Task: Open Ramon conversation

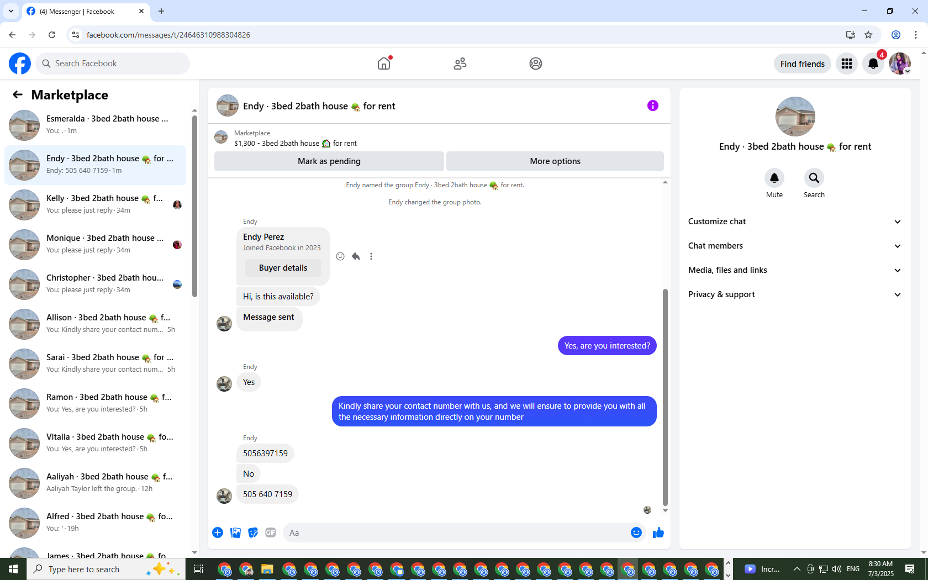Action: coord(95,403)
